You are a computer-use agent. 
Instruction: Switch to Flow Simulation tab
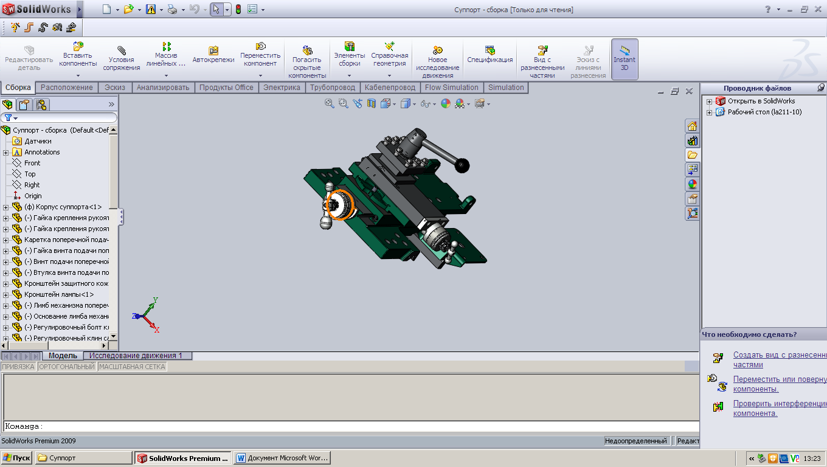pos(452,88)
